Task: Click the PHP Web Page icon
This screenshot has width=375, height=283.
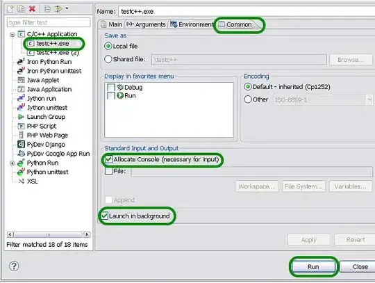Action: [x=21, y=135]
